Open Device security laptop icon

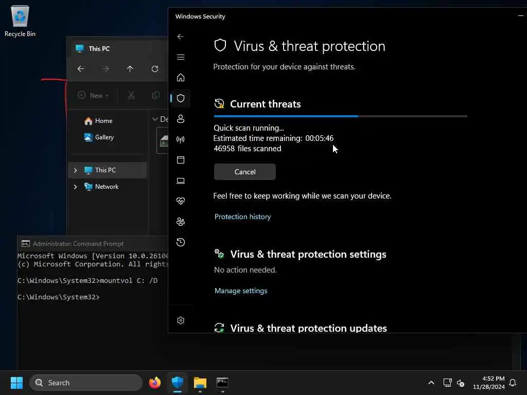[x=181, y=181]
